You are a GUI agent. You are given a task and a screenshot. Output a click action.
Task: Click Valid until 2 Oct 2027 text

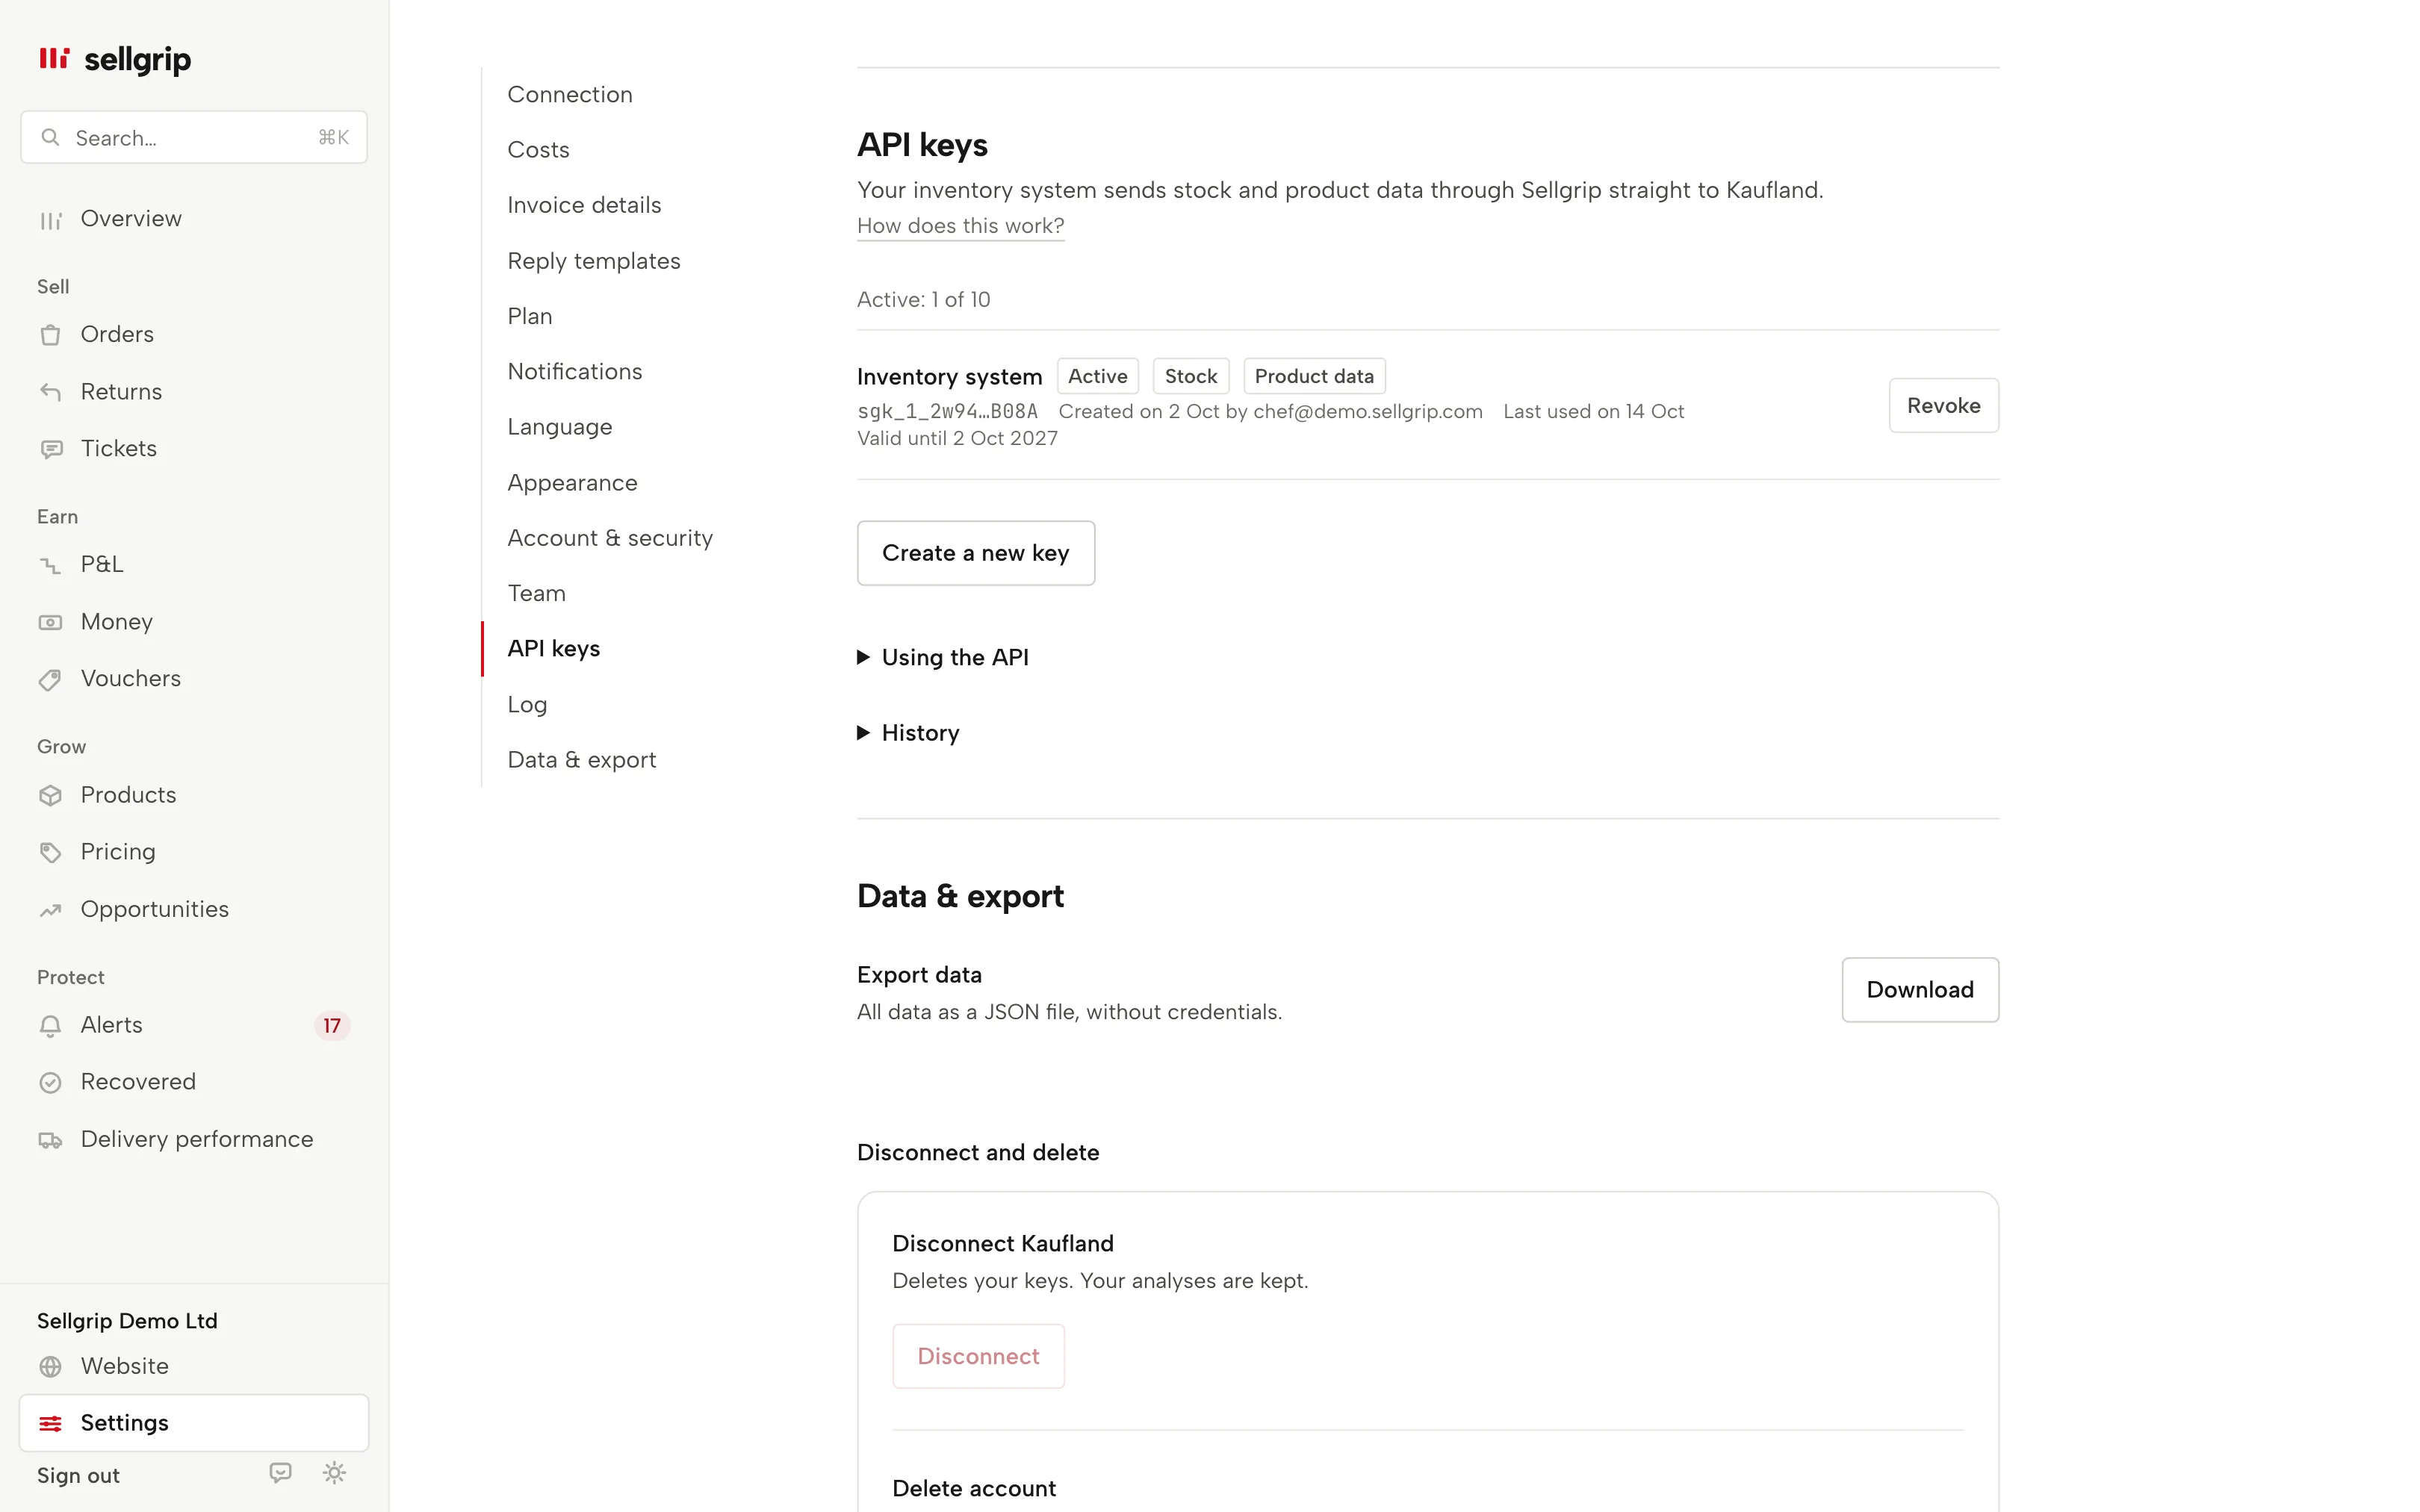pos(957,438)
